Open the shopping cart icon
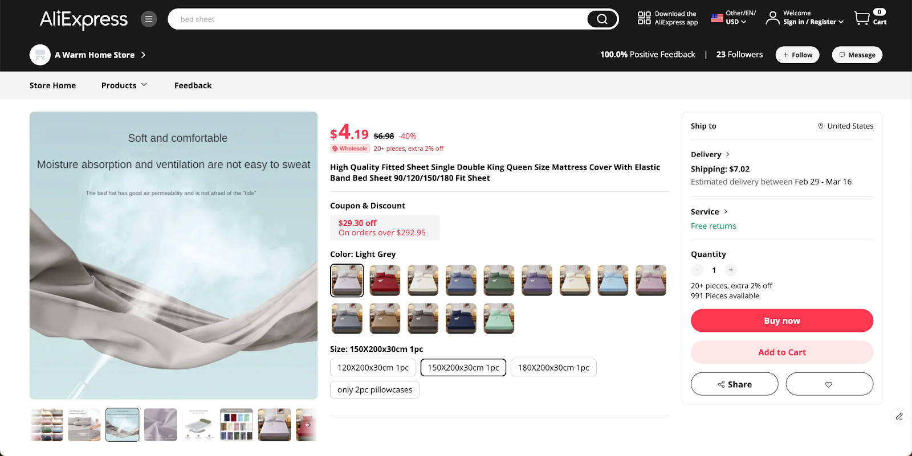Screen dimensions: 912x456 tap(862, 18)
